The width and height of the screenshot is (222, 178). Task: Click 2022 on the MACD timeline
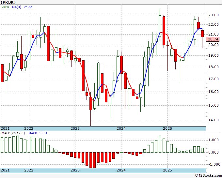[29, 170]
